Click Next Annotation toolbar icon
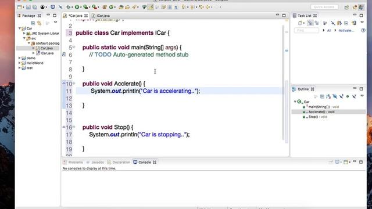This screenshot has width=372, height=209. point(184,7)
